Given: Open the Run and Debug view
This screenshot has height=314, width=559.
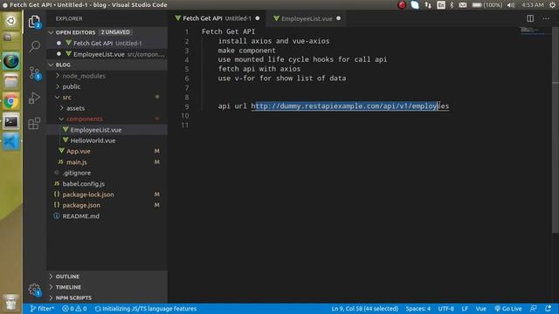Looking at the screenshot, I should pos(34,98).
